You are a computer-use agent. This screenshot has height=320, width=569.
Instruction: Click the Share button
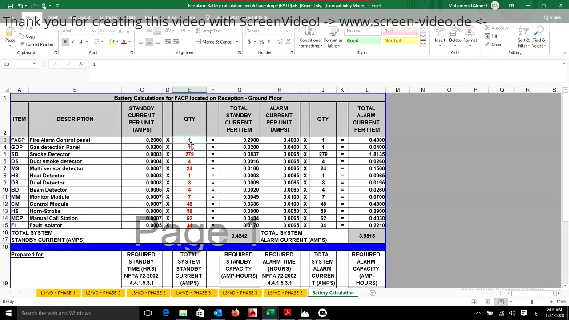point(552,17)
